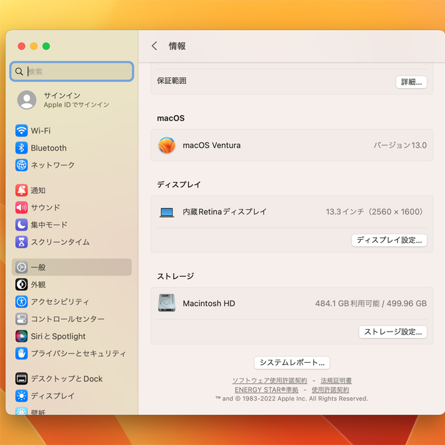Click the 検索 search field
The height and width of the screenshot is (445, 445).
pyautogui.click(x=71, y=71)
